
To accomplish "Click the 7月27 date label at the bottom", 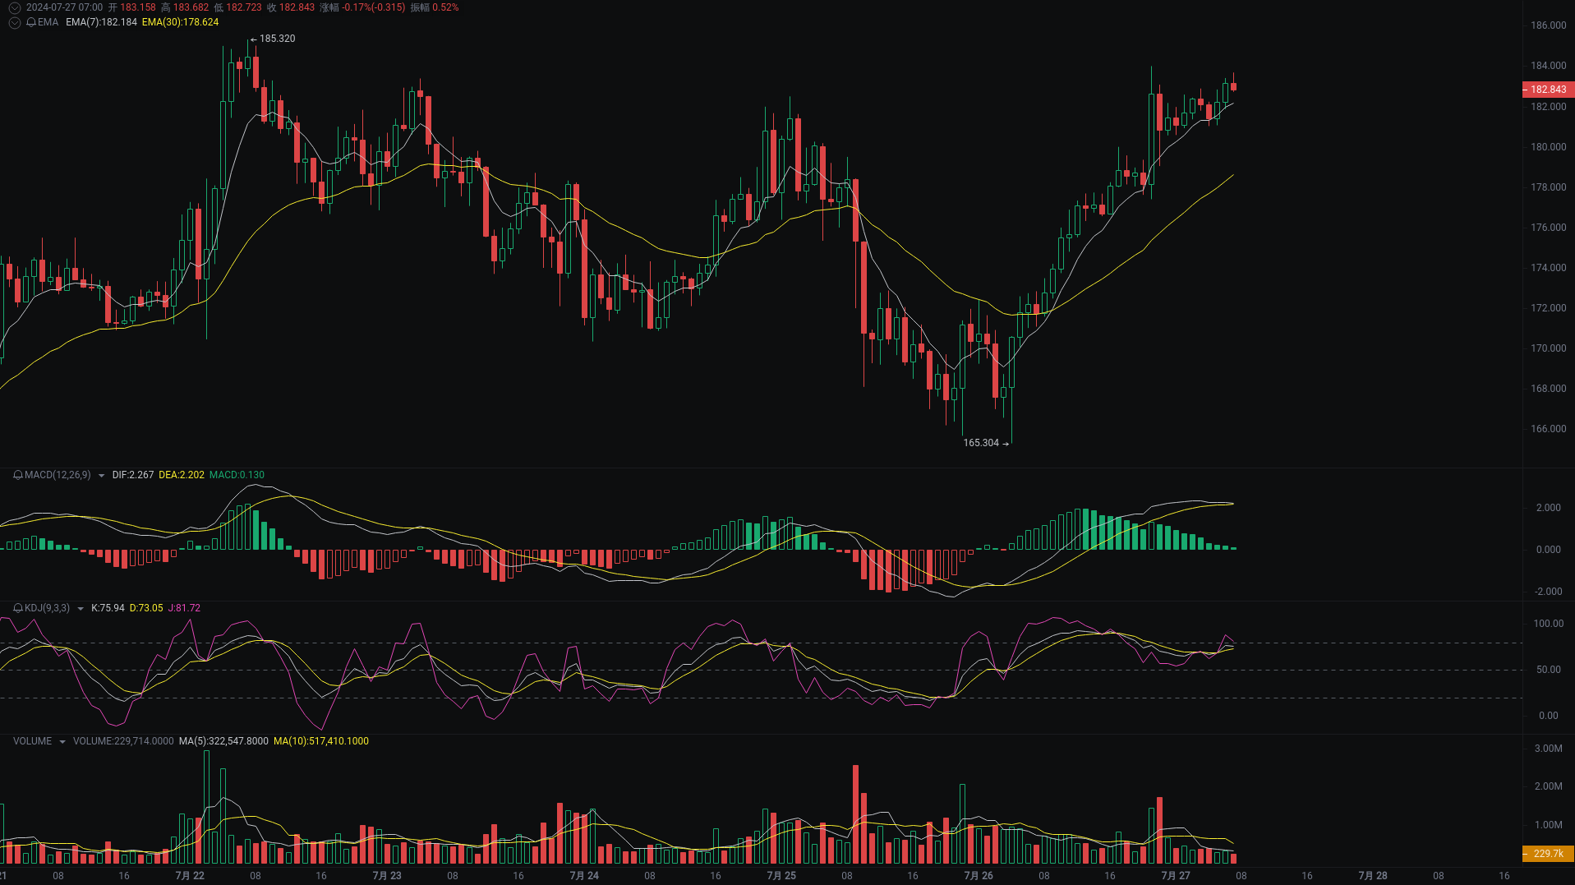I will (x=1176, y=876).
